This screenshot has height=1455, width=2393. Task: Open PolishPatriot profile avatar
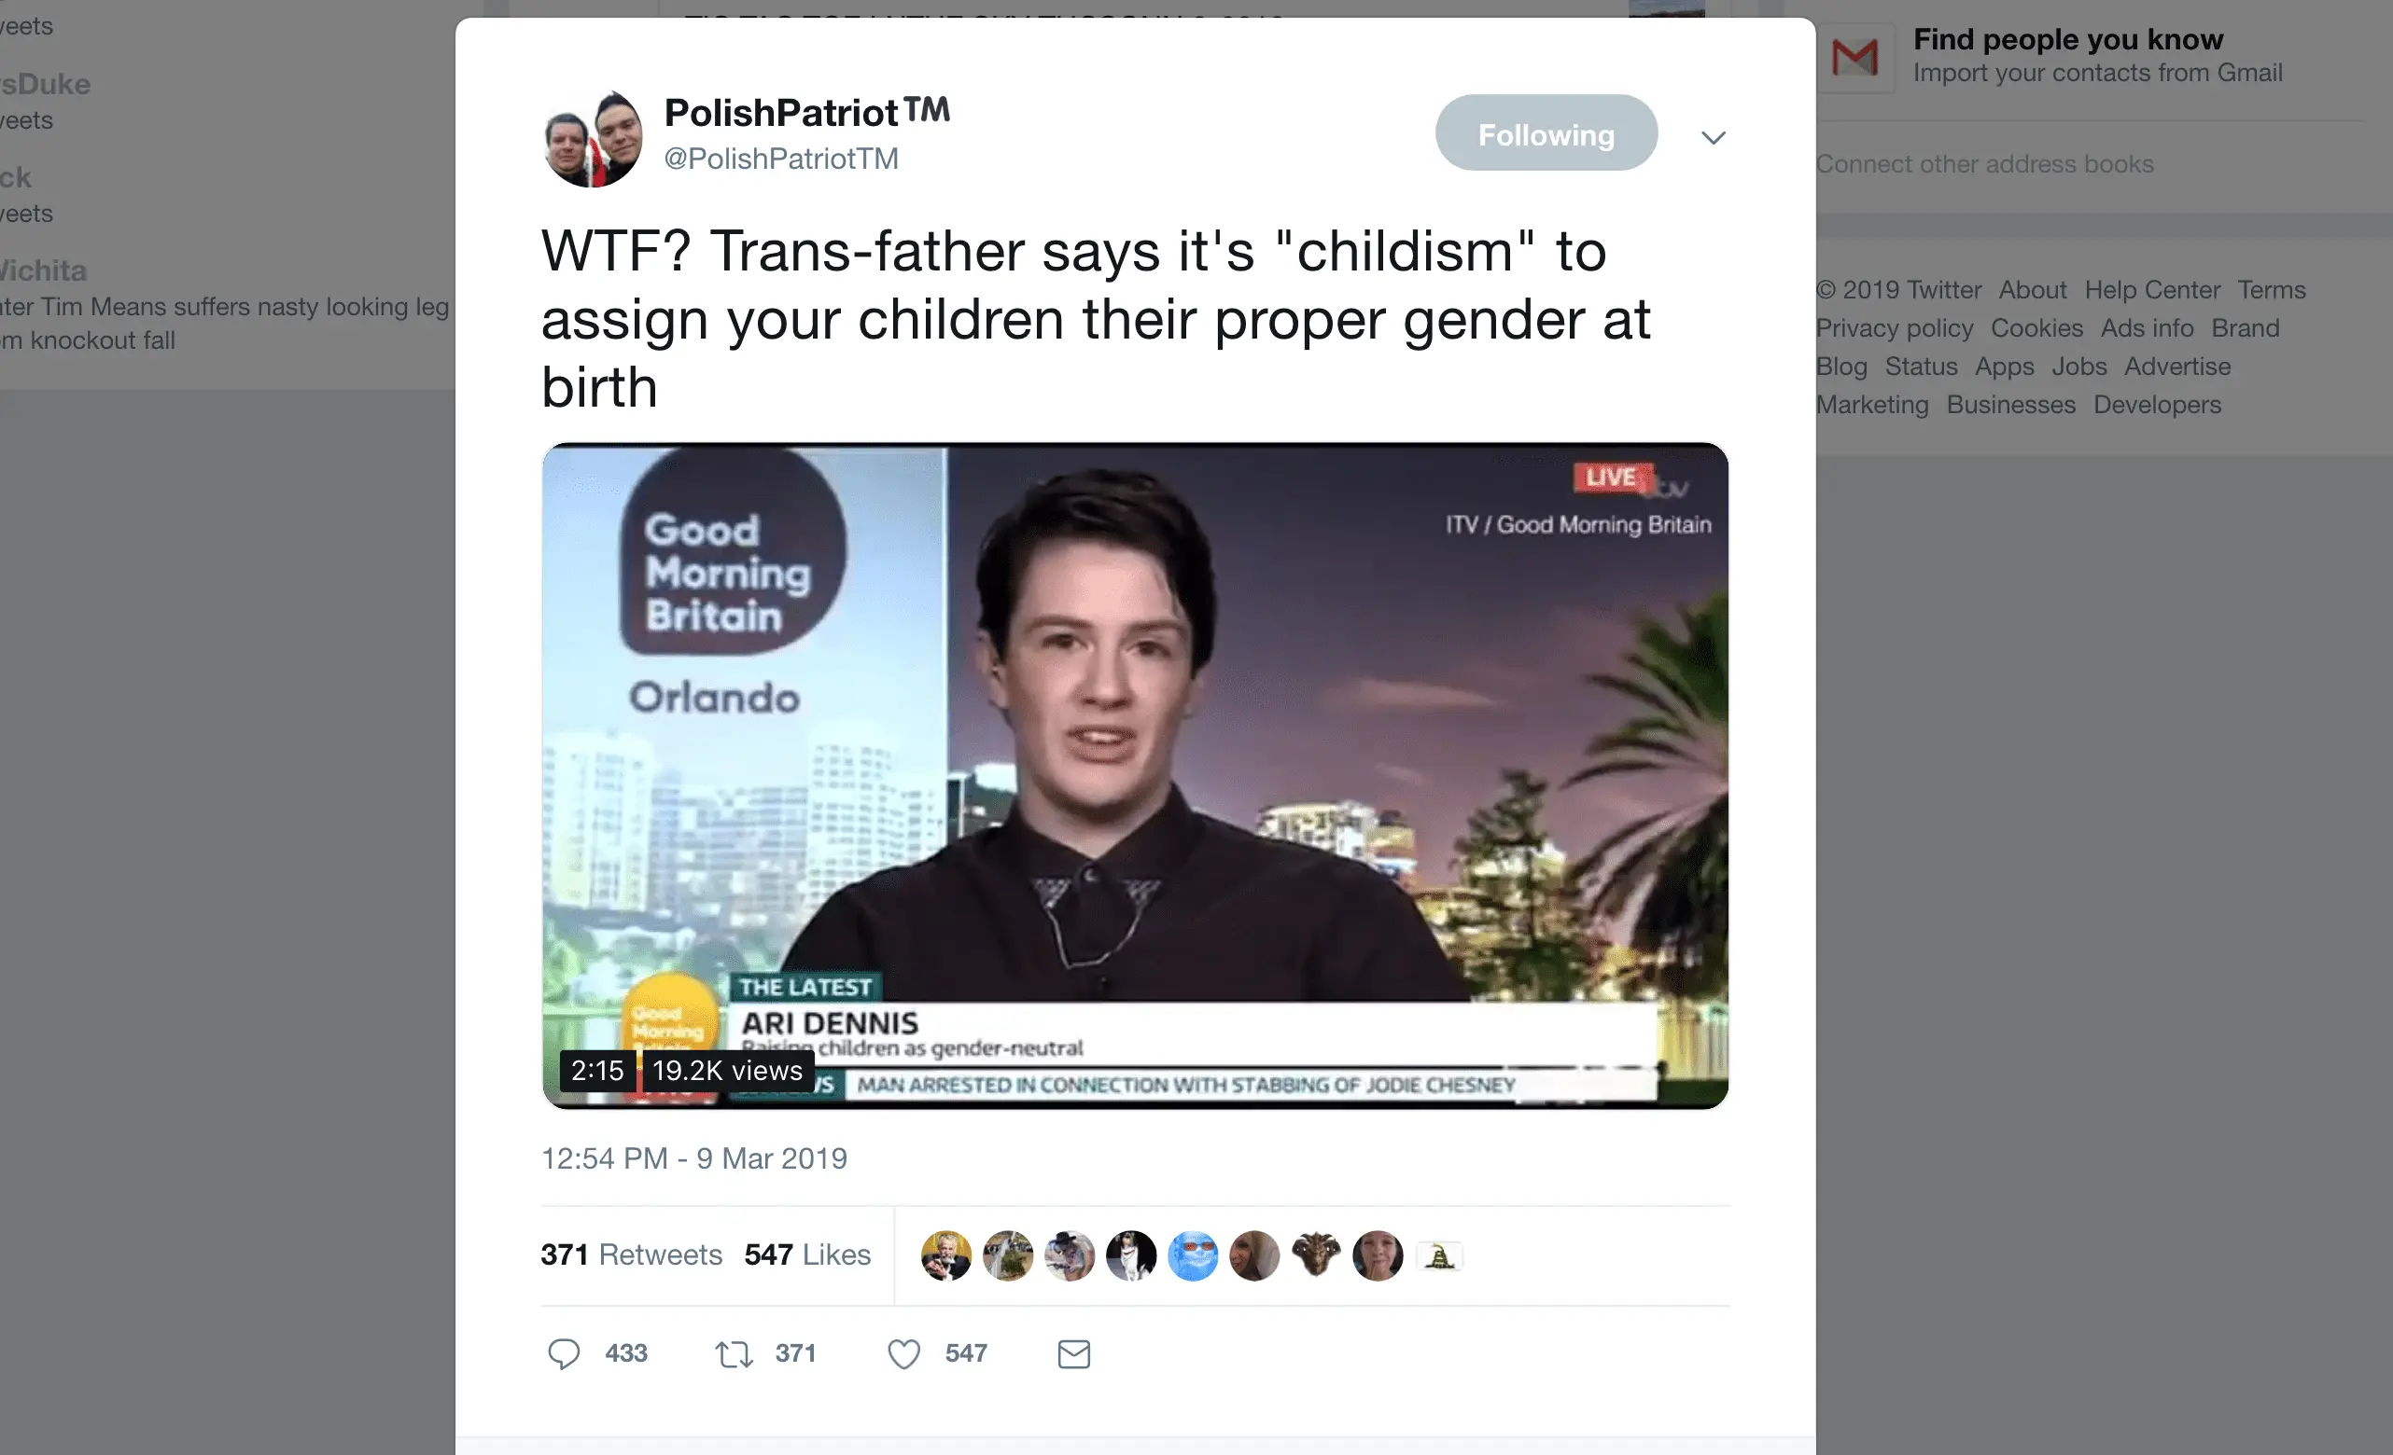pyautogui.click(x=593, y=138)
